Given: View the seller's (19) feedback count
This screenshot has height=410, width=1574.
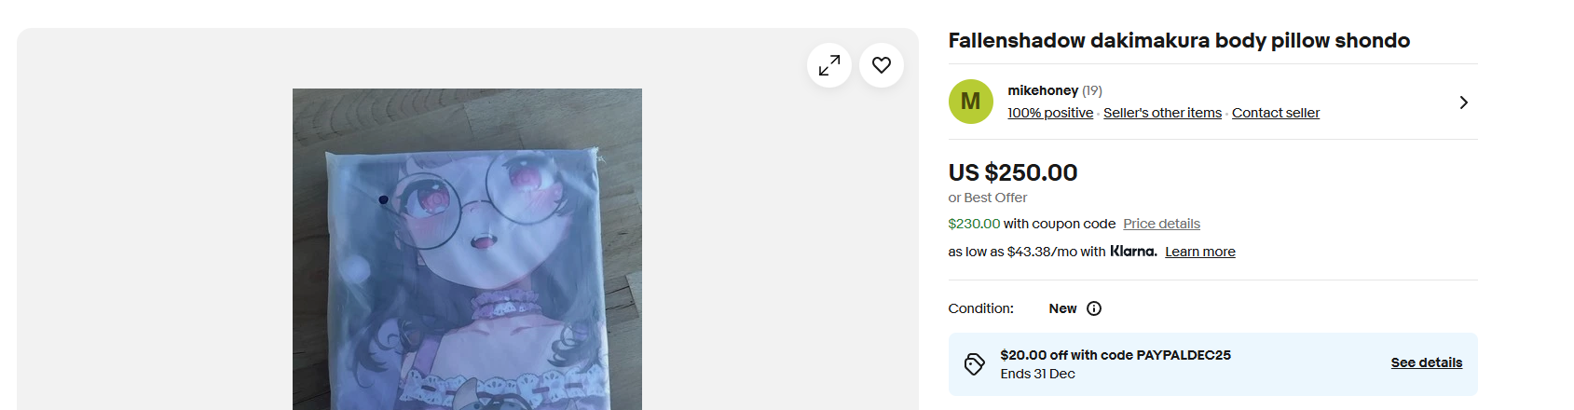Looking at the screenshot, I should click(x=1092, y=90).
